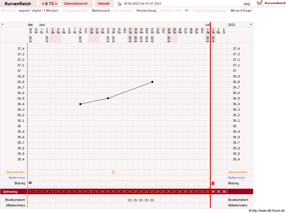Click the Juni month label
The image size is (286, 214).
point(42,25)
